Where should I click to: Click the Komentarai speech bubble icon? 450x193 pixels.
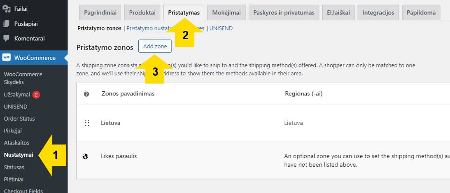pyautogui.click(x=6, y=38)
